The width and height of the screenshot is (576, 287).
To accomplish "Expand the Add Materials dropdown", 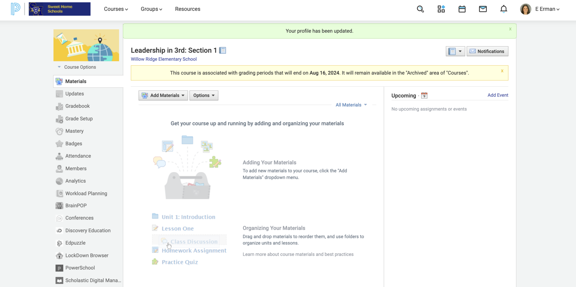I will (163, 95).
